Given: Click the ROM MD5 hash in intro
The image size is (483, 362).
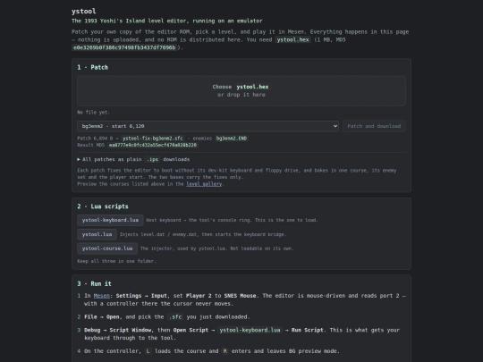Looking at the screenshot, I should point(124,47).
